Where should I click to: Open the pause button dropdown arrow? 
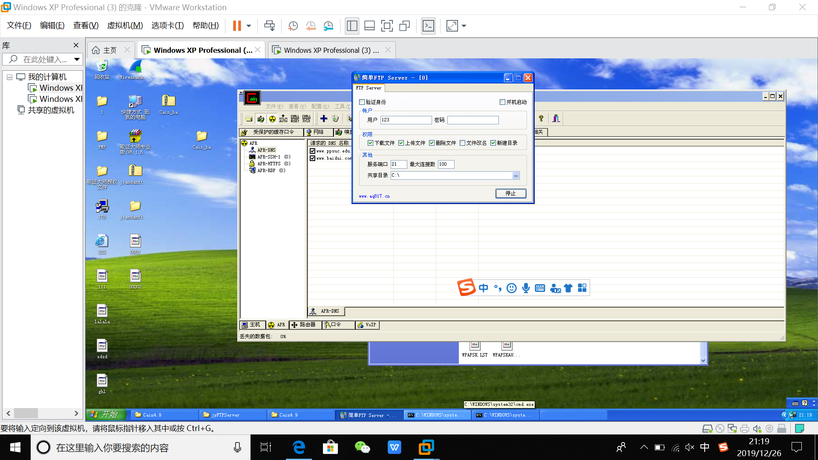pos(249,26)
